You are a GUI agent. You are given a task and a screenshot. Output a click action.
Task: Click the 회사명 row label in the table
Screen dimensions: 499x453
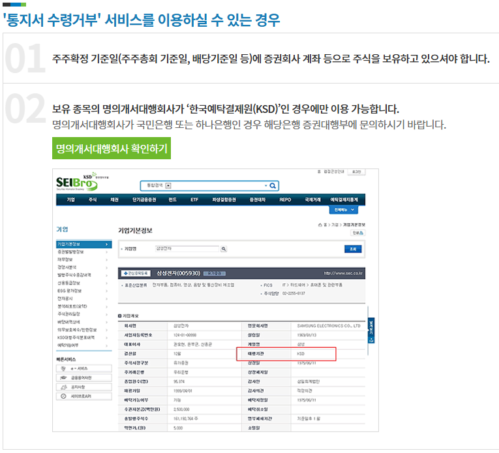pyautogui.click(x=130, y=326)
